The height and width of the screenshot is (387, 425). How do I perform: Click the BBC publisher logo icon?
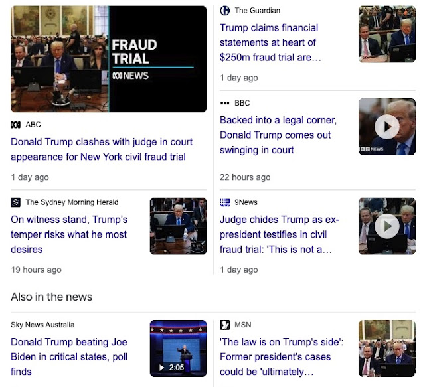tap(224, 103)
